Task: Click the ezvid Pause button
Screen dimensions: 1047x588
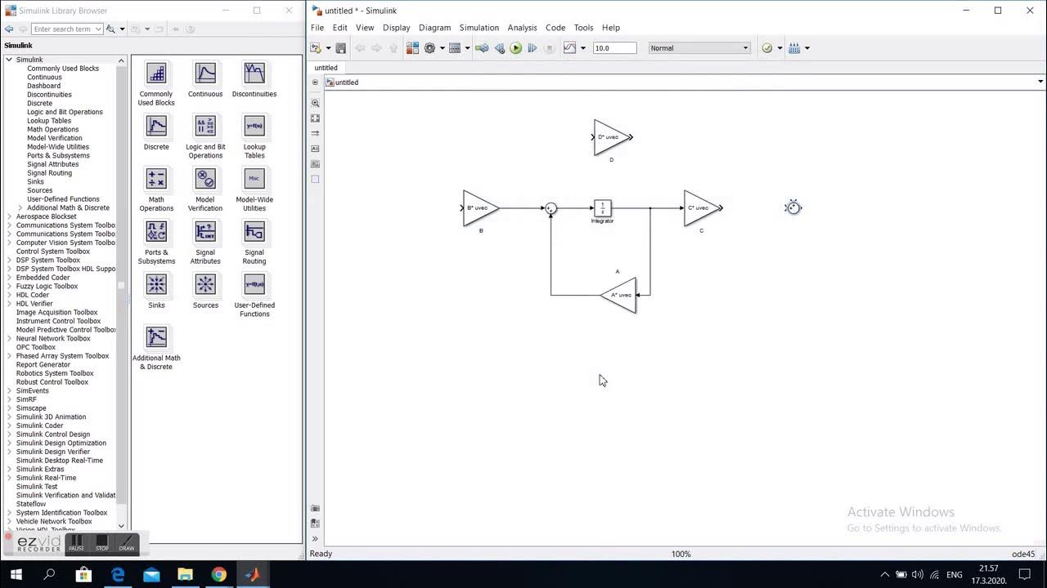Action: (x=76, y=543)
